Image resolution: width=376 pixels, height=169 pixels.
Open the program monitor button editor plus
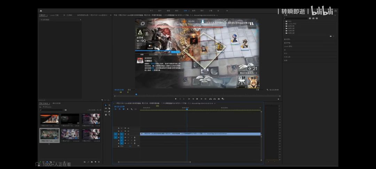[279, 99]
